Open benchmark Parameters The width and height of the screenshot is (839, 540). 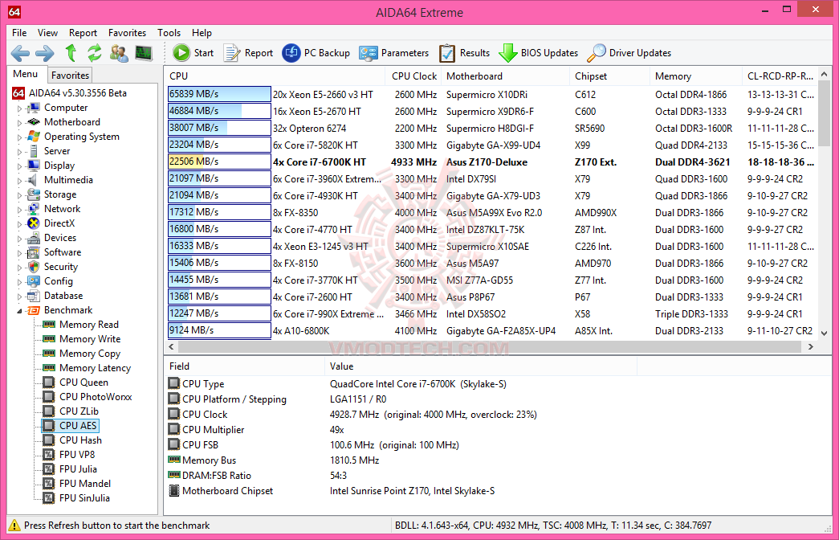pyautogui.click(x=394, y=53)
